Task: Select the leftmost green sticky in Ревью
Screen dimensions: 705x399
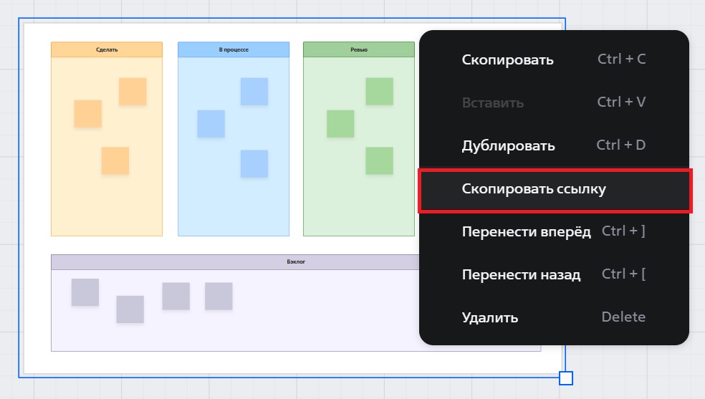Action: point(340,124)
